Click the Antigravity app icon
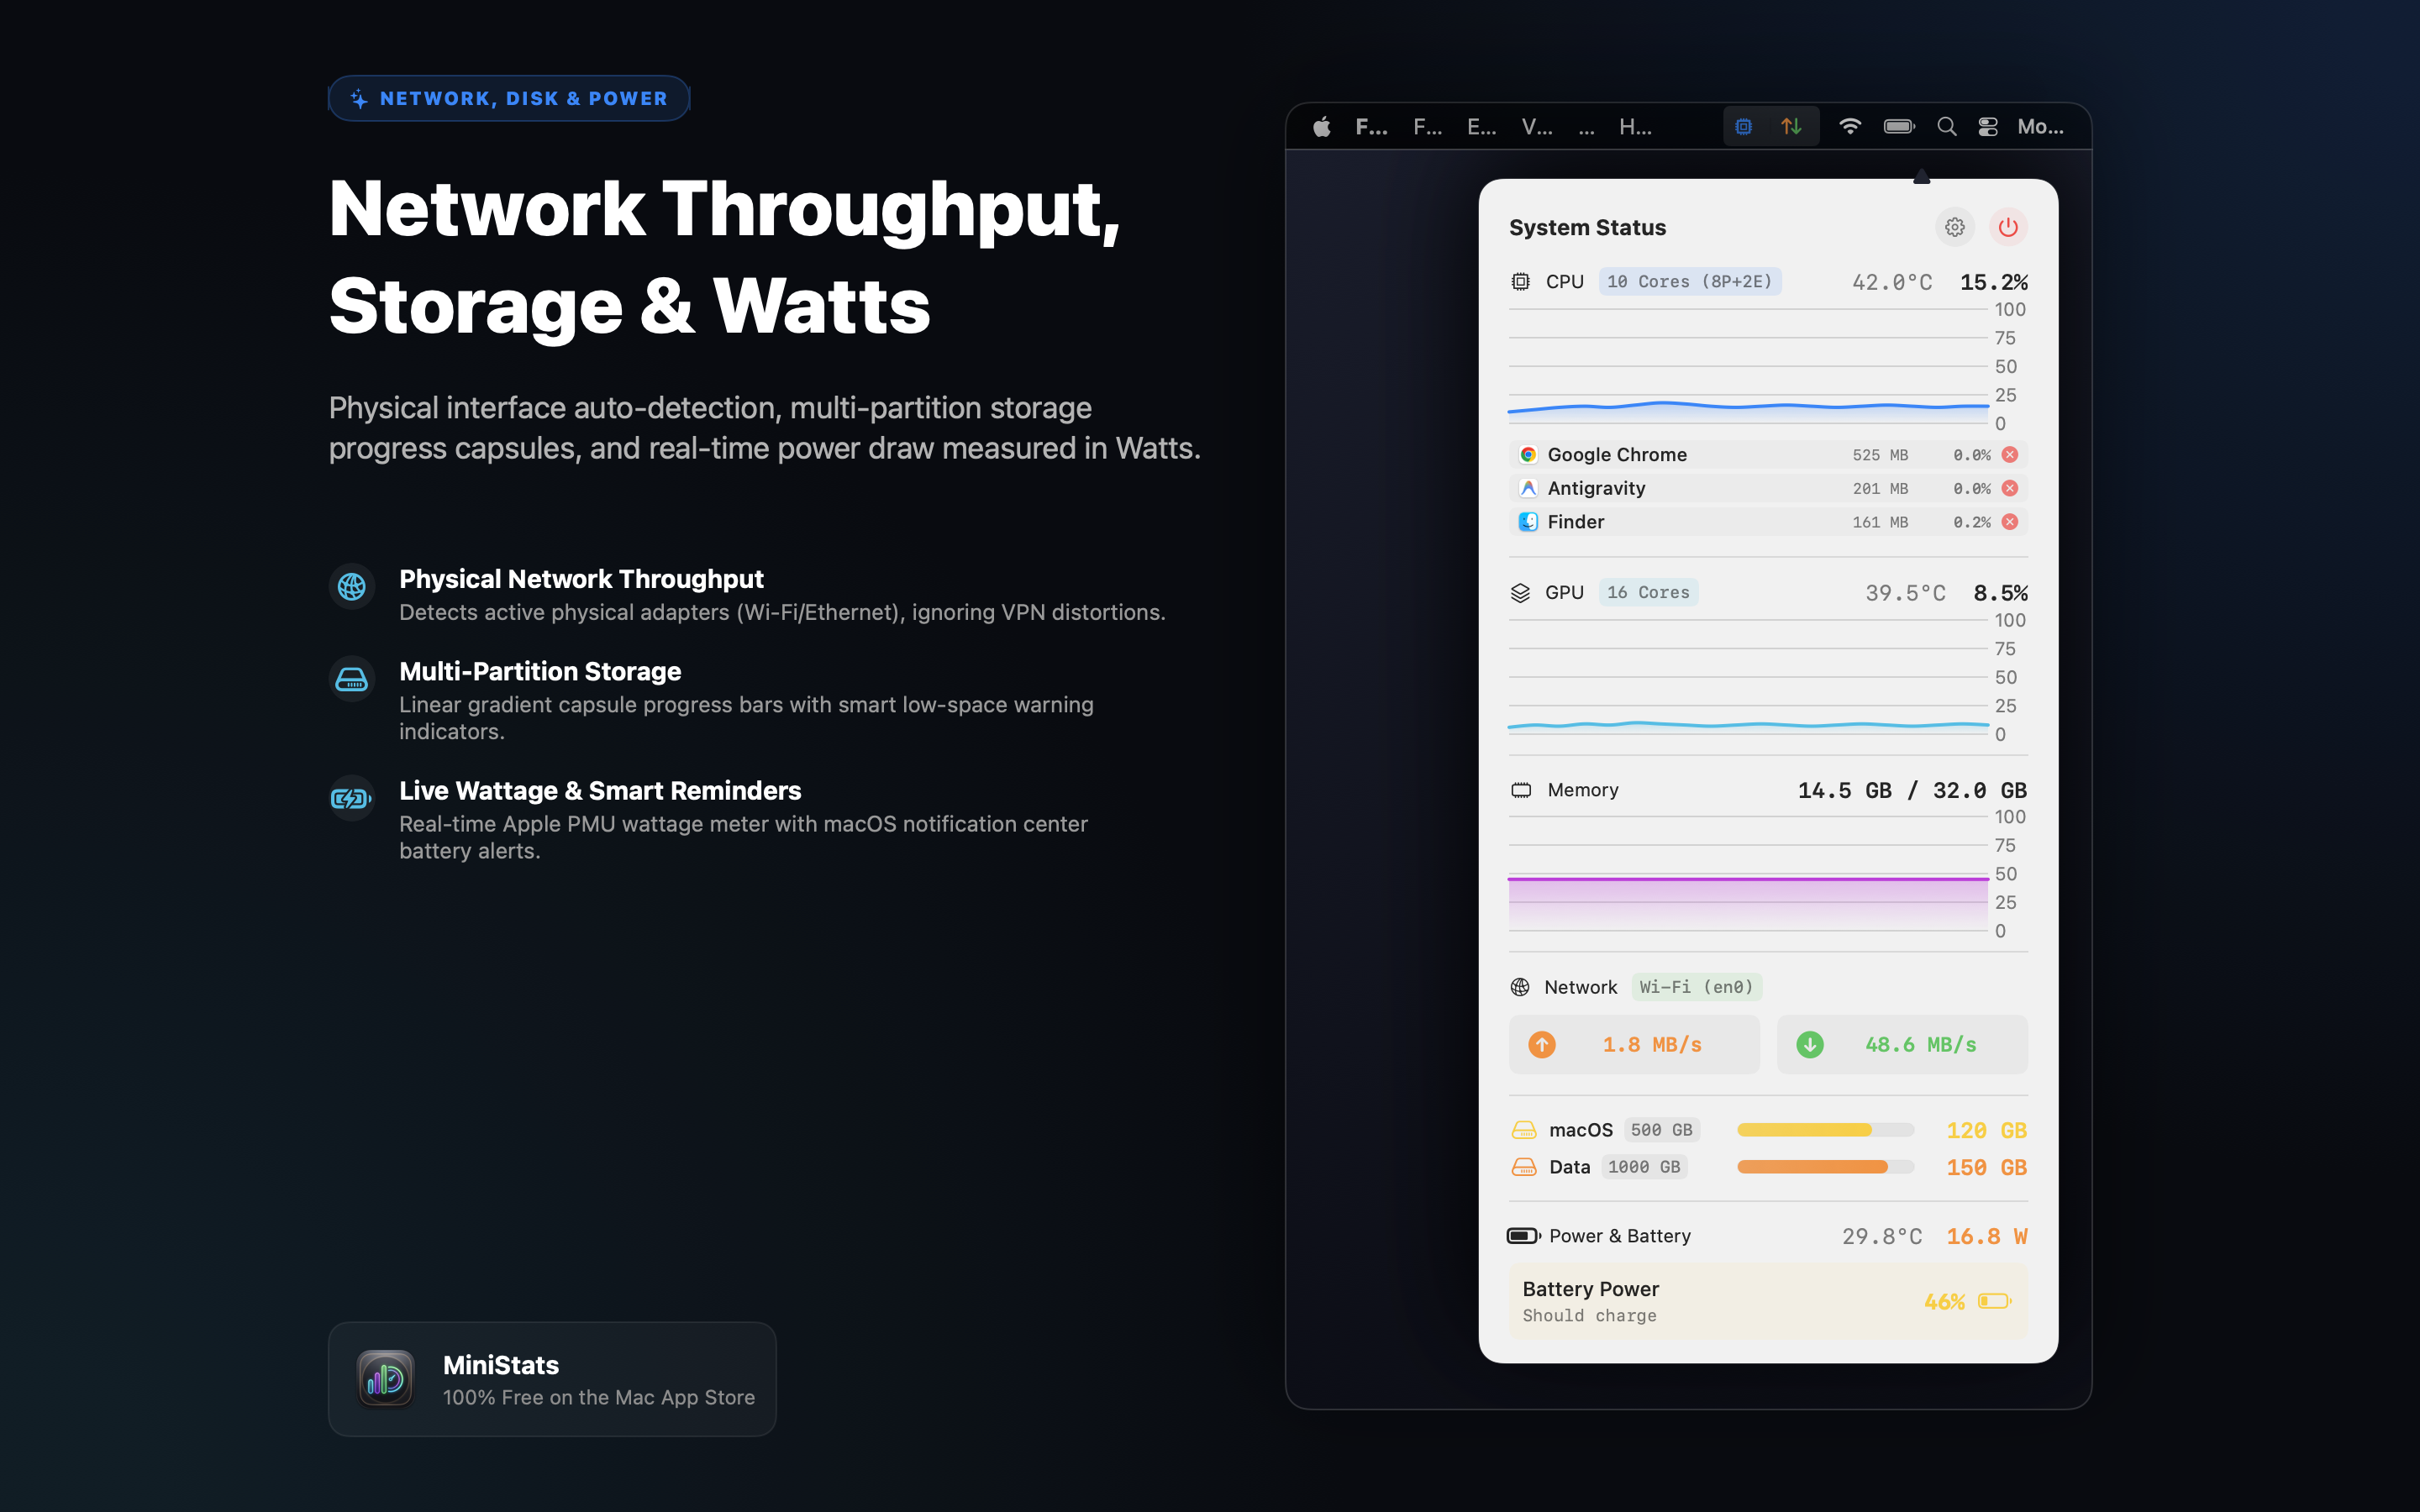 1528,488
